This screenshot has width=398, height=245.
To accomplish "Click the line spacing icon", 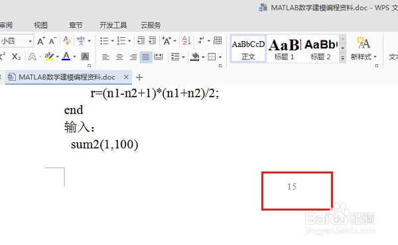I will tap(175, 57).
